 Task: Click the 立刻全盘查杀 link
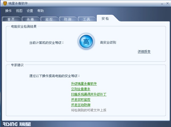click(81, 89)
